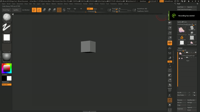Open the FreeHand stroke selector
The height and width of the screenshot is (112, 200).
[x=7, y=28]
